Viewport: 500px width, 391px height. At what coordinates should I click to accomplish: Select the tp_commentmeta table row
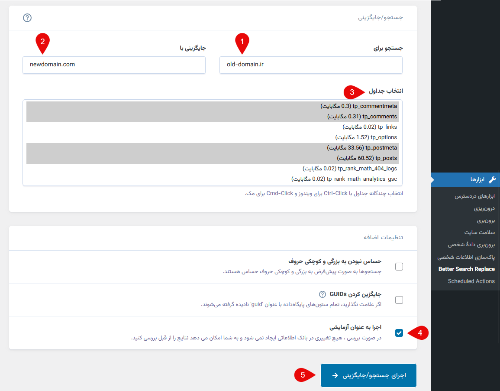coord(213,106)
